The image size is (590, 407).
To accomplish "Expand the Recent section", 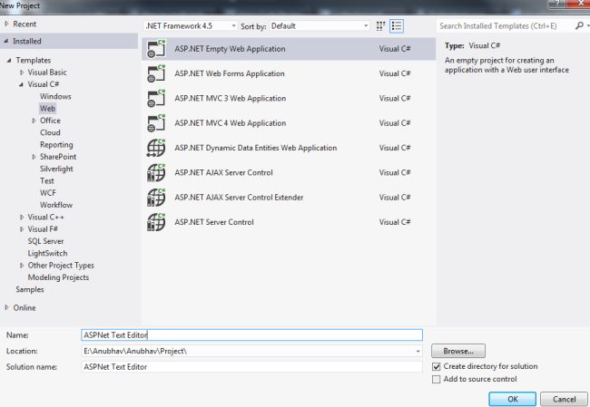I will click(6, 24).
